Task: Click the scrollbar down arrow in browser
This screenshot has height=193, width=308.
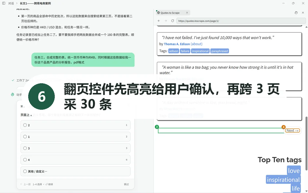Action: tap(306, 191)
